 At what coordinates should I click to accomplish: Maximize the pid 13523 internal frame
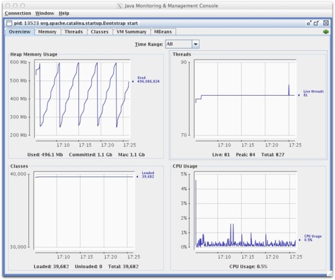[316, 23]
